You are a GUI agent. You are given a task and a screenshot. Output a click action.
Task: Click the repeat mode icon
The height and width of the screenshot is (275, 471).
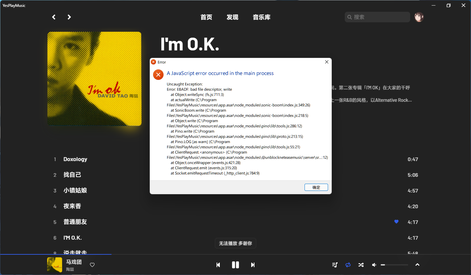(x=348, y=265)
